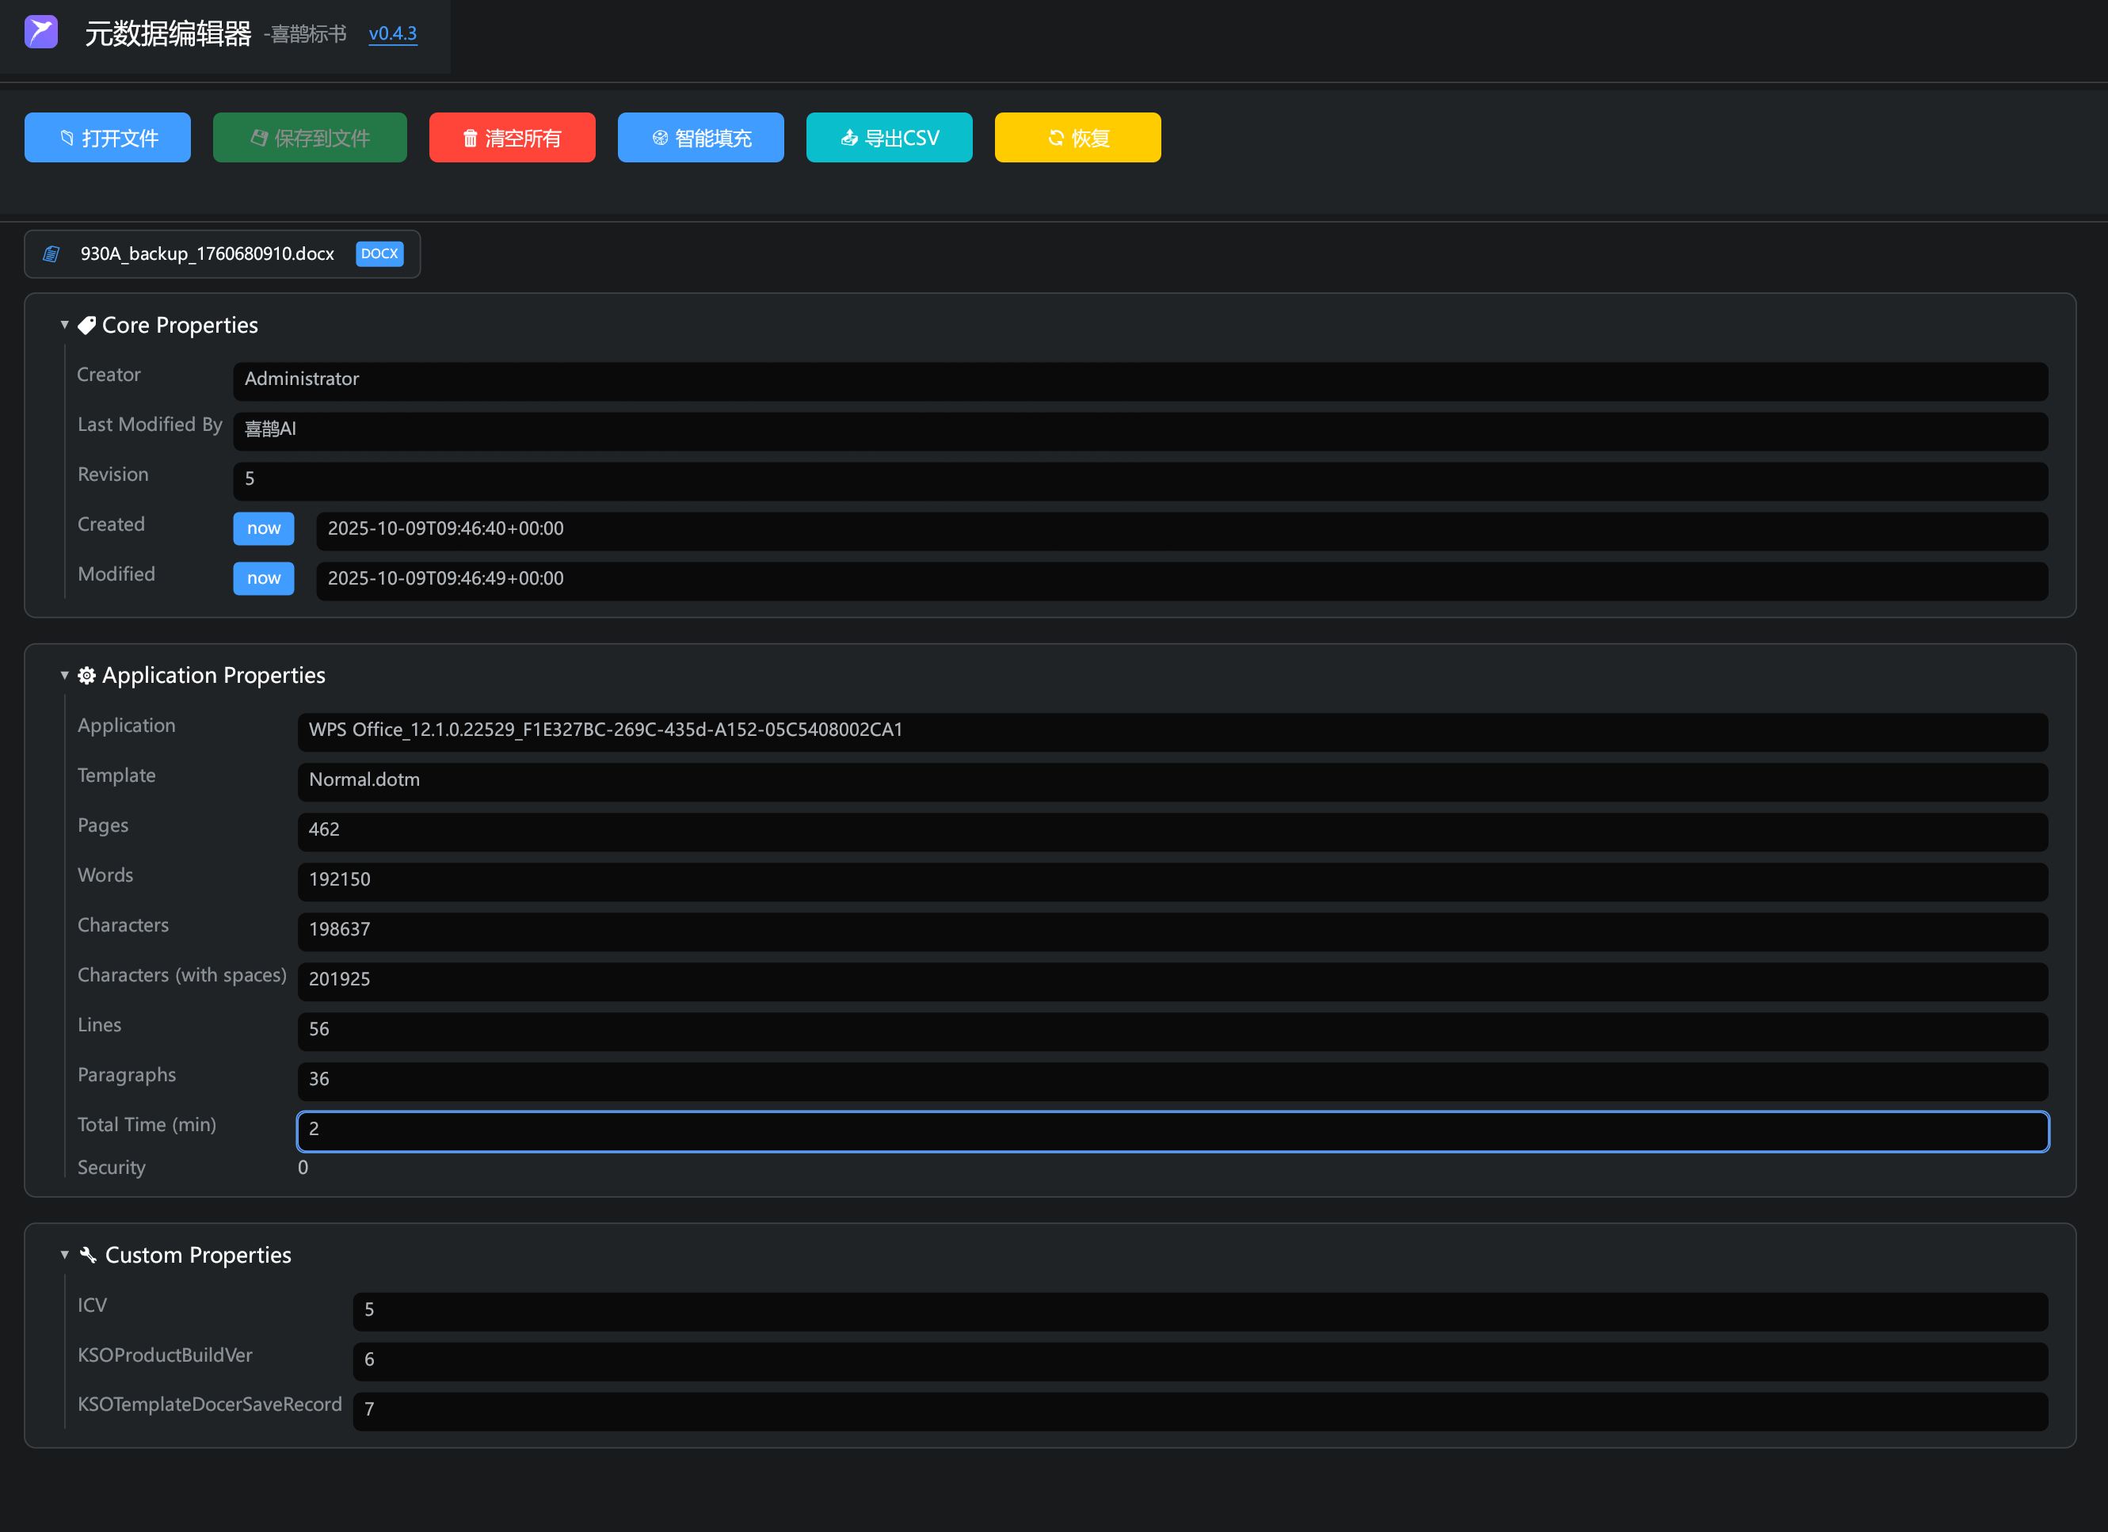This screenshot has height=1532, width=2108.
Task: Click the 打开文件 button
Action: 108,138
